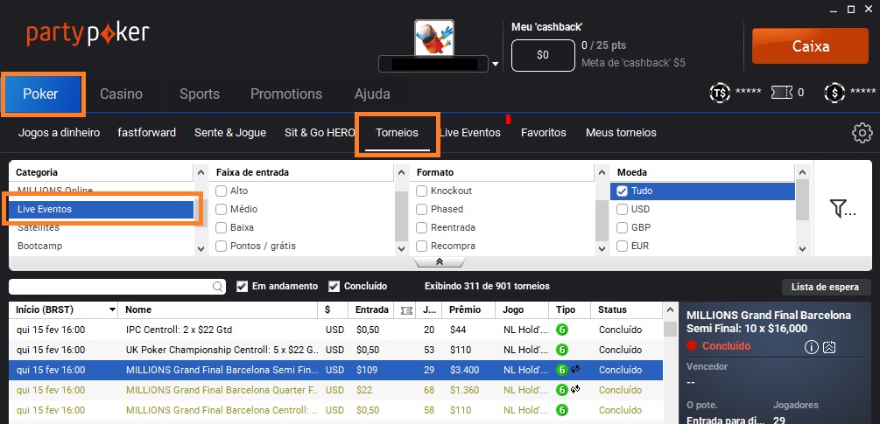880x424 pixels.
Task: Open the Sports main tab
Action: (200, 94)
